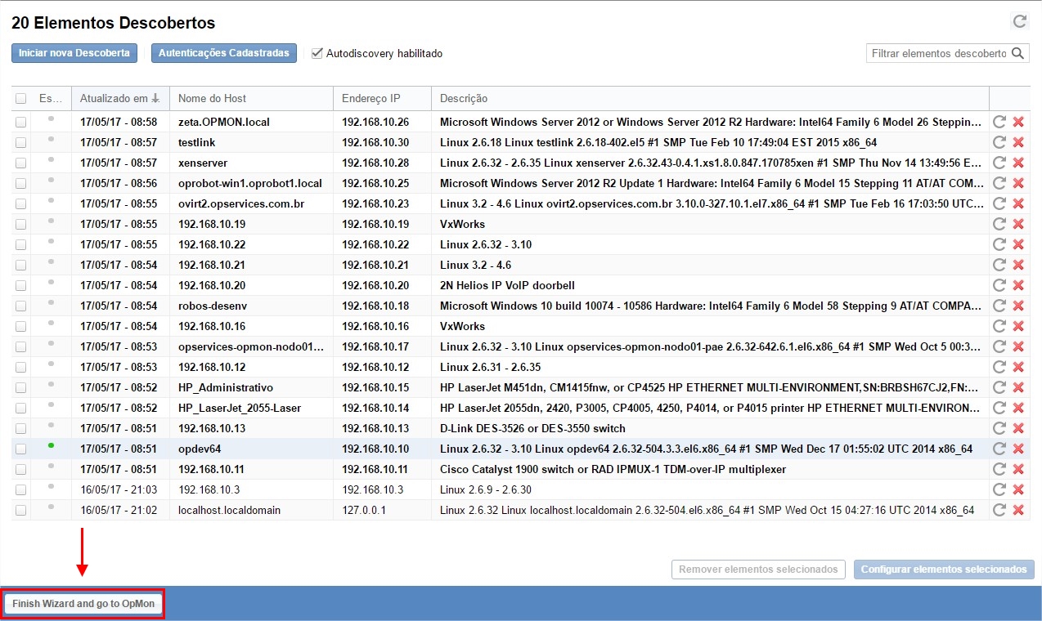Remove the HP_Administrativo element via red X
The image size is (1042, 621).
pyautogui.click(x=1018, y=387)
